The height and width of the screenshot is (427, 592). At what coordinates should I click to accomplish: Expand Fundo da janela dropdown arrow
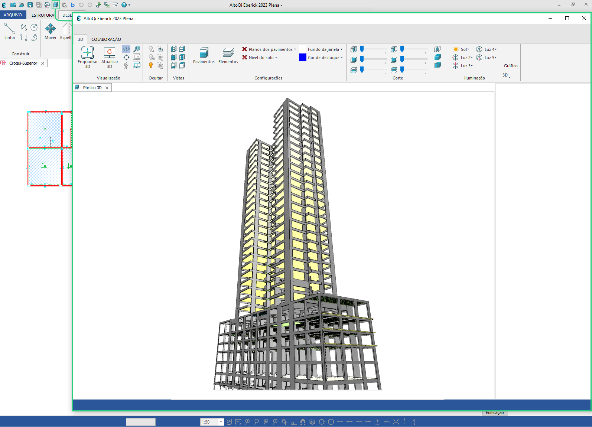[x=341, y=49]
